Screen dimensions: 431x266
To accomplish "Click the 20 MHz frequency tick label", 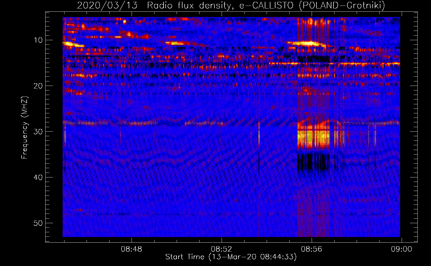I will pos(38,86).
